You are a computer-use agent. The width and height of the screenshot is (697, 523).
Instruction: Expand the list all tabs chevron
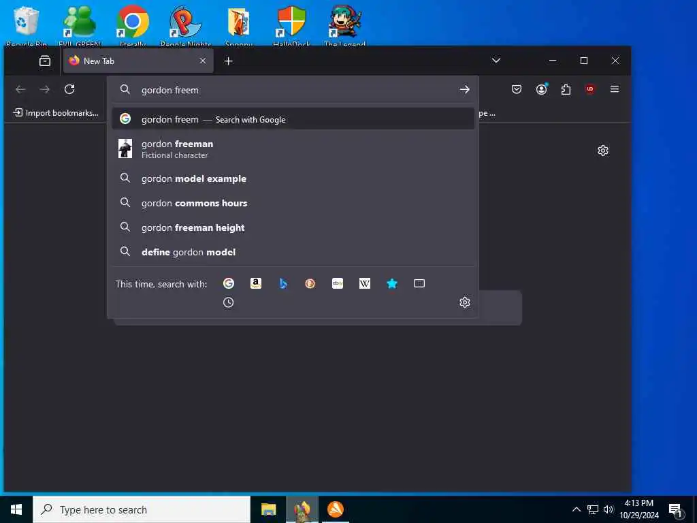pos(496,61)
